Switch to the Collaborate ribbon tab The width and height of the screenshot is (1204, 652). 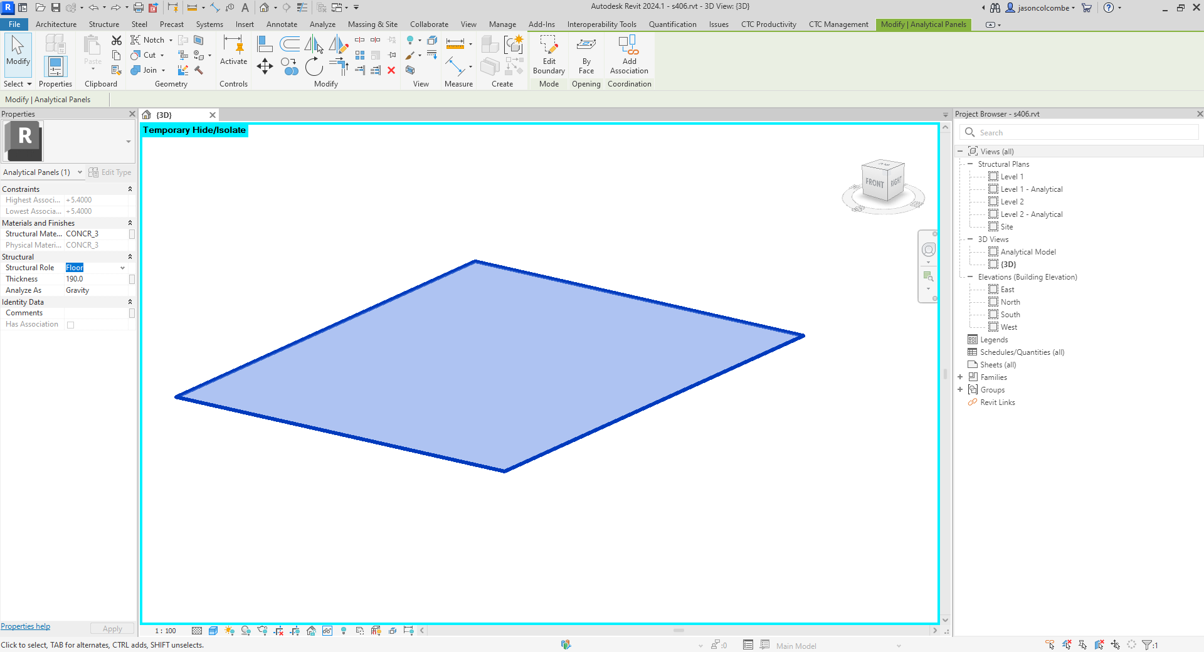(429, 24)
